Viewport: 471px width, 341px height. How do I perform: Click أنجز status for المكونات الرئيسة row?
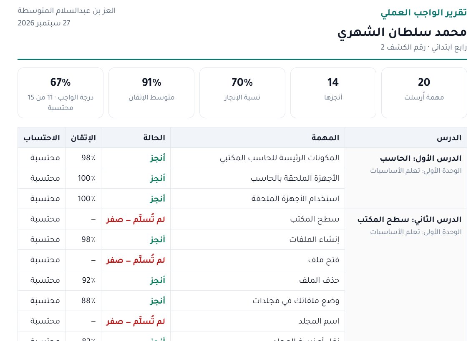(x=157, y=158)
